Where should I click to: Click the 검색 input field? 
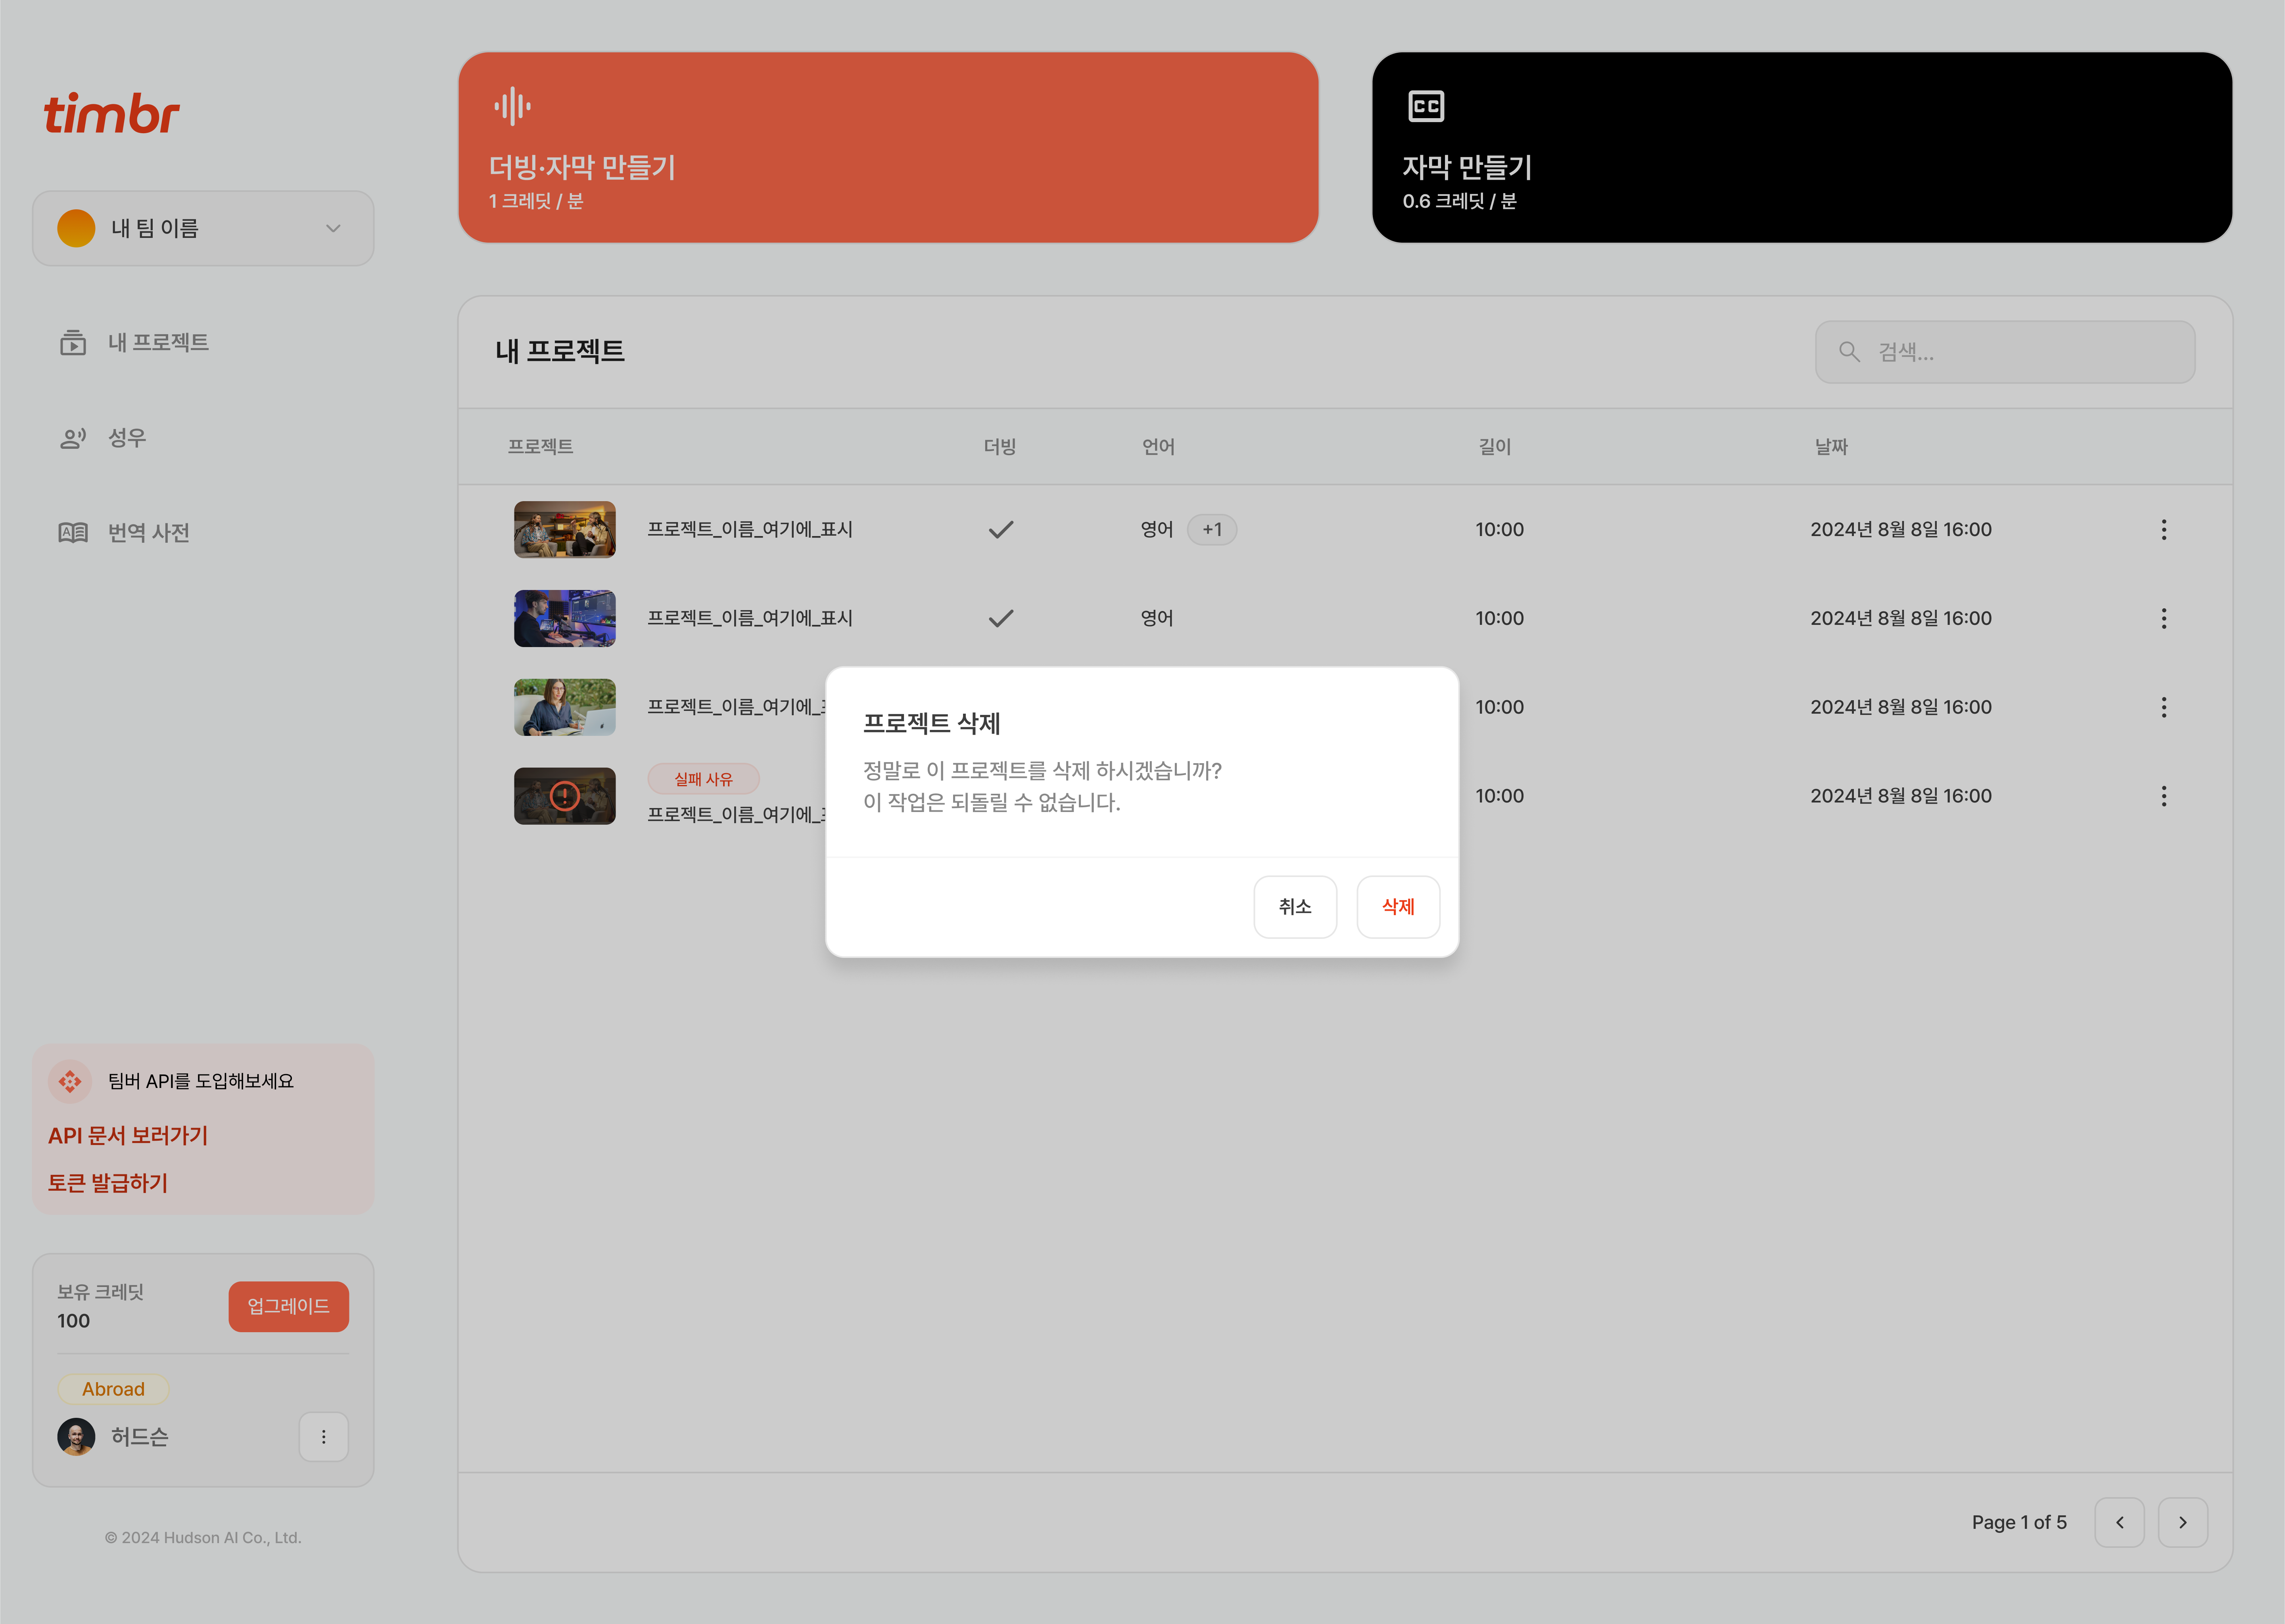(2021, 352)
